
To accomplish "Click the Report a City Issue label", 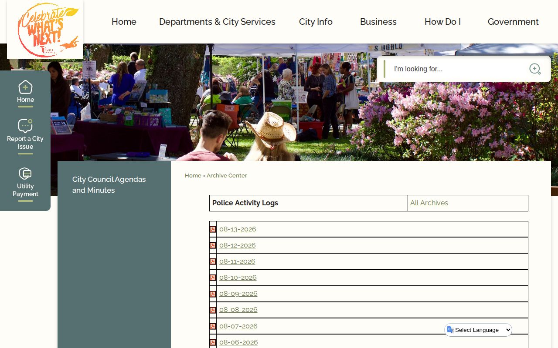I will (25, 143).
